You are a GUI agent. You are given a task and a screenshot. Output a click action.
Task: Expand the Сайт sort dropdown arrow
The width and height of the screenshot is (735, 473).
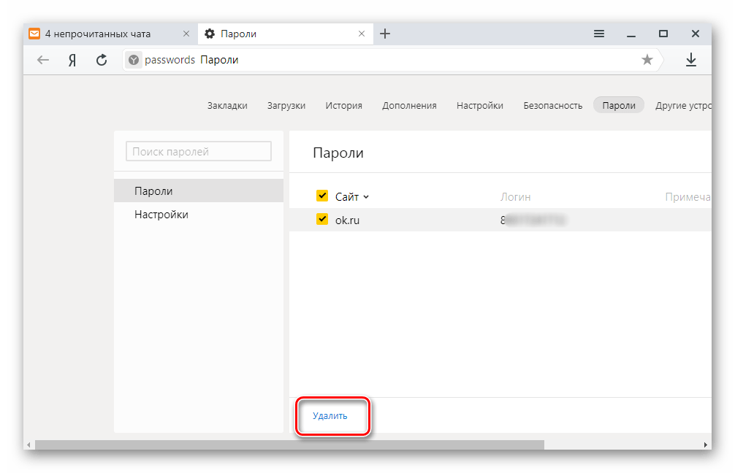[x=367, y=196]
